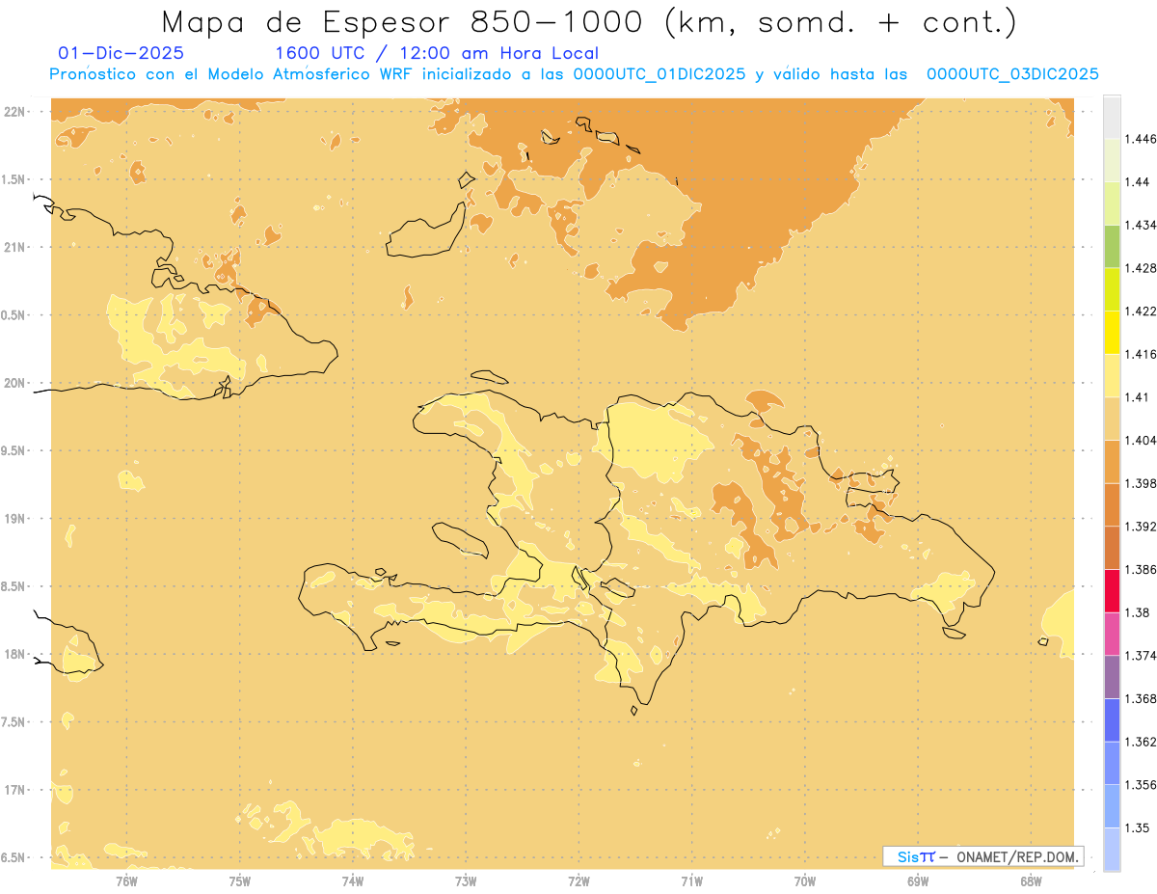Click the legend value '1.362'
The image size is (1157, 894).
(x=1141, y=742)
